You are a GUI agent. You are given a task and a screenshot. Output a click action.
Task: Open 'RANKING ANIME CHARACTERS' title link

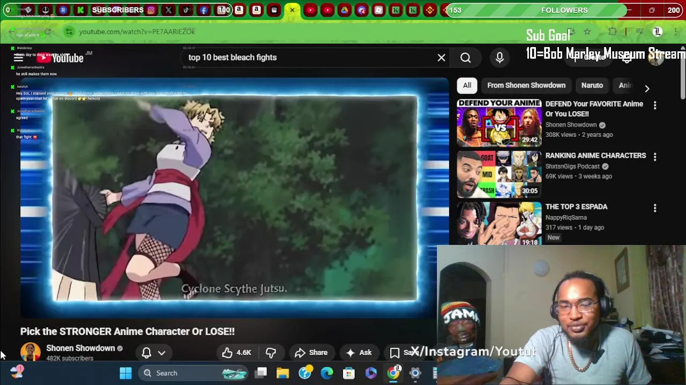[595, 156]
